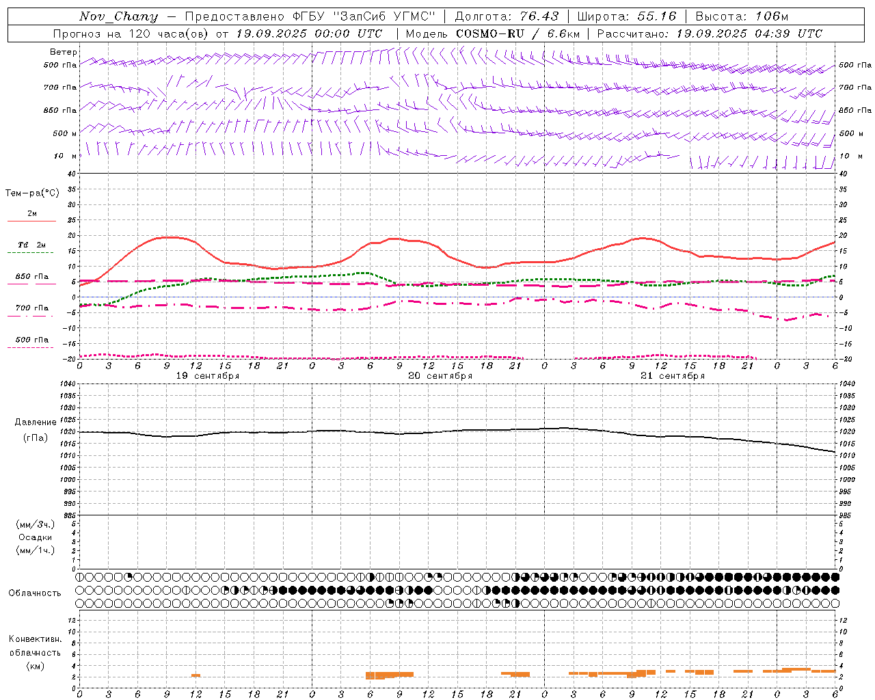
Task: Click the Конвективн. convective cloud label
Action: pyautogui.click(x=35, y=639)
